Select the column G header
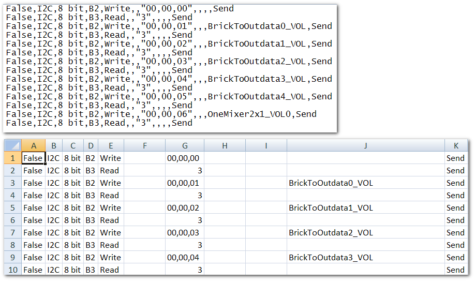Image resolution: width=475 pixels, height=282 pixels. (184, 146)
